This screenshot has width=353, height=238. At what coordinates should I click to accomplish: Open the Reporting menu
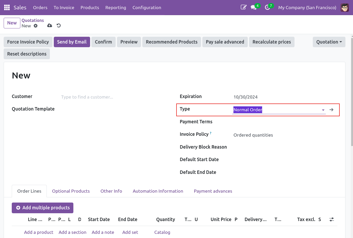tap(116, 8)
